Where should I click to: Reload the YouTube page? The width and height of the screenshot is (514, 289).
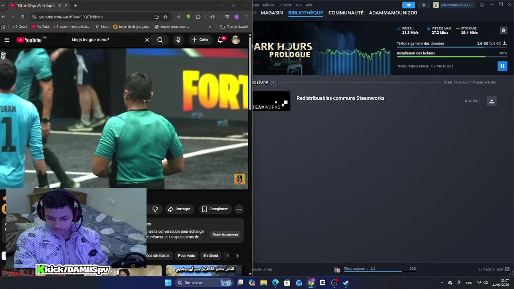click(22, 17)
